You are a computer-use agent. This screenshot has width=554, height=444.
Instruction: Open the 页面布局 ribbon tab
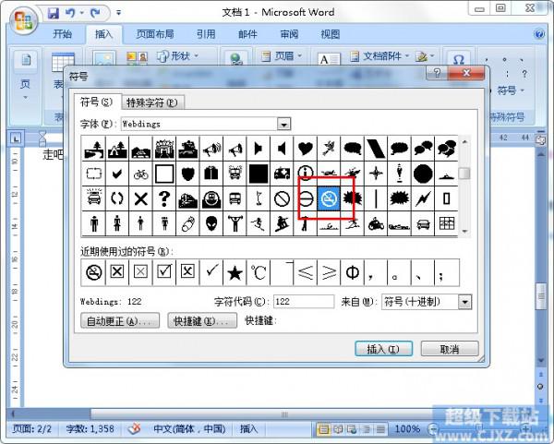tap(155, 34)
